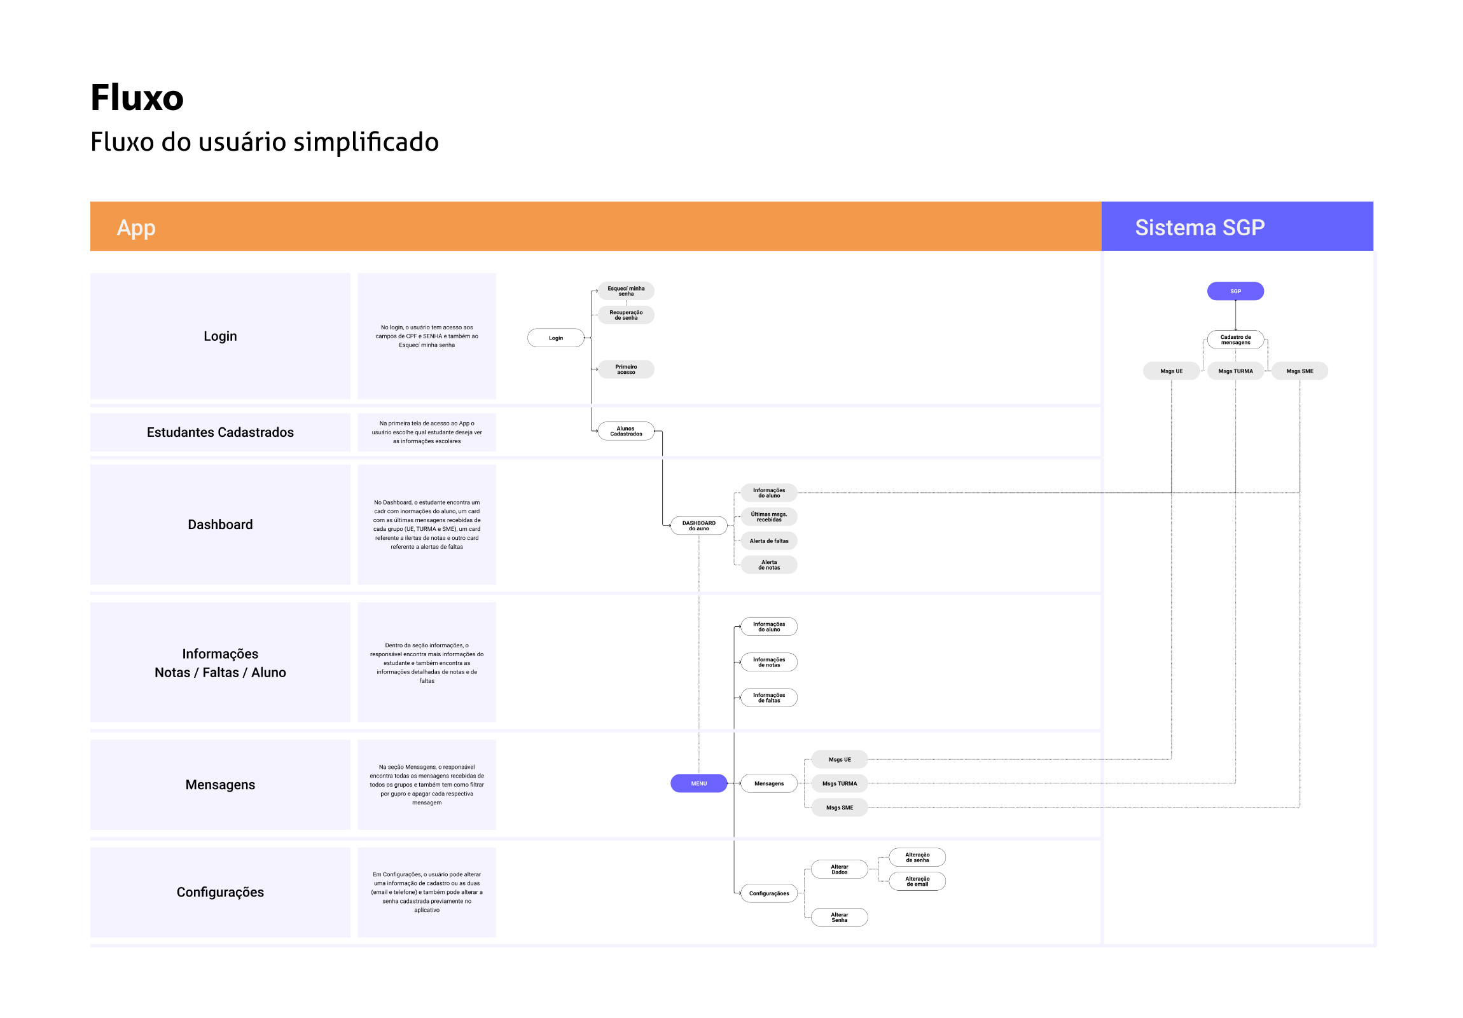Click outlined 'Informações do aluno' node under menu
The image size is (1463, 1018).
point(769,627)
